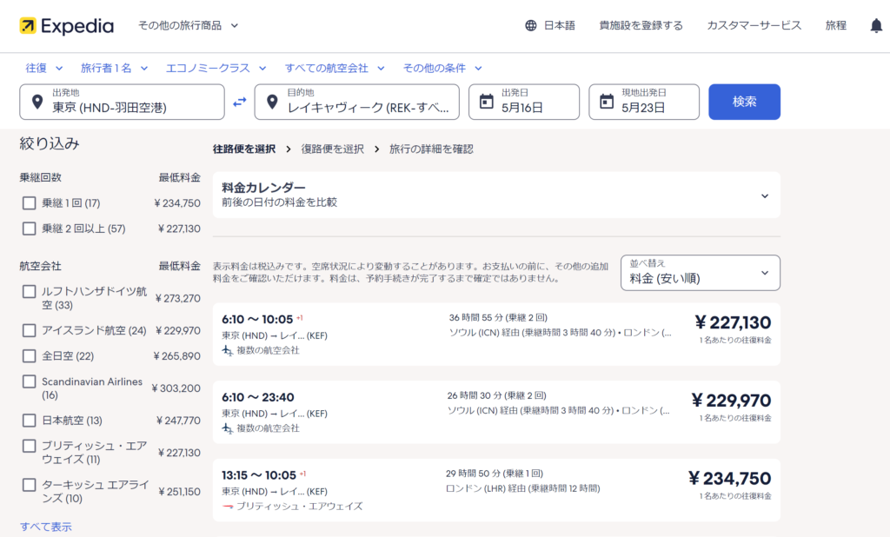Open その他の旅行商品 dropdown

[x=188, y=25]
